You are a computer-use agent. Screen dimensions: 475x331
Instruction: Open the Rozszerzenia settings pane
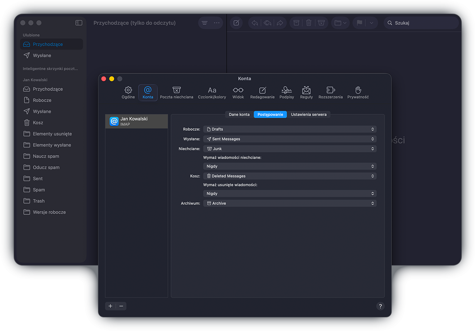tap(330, 92)
